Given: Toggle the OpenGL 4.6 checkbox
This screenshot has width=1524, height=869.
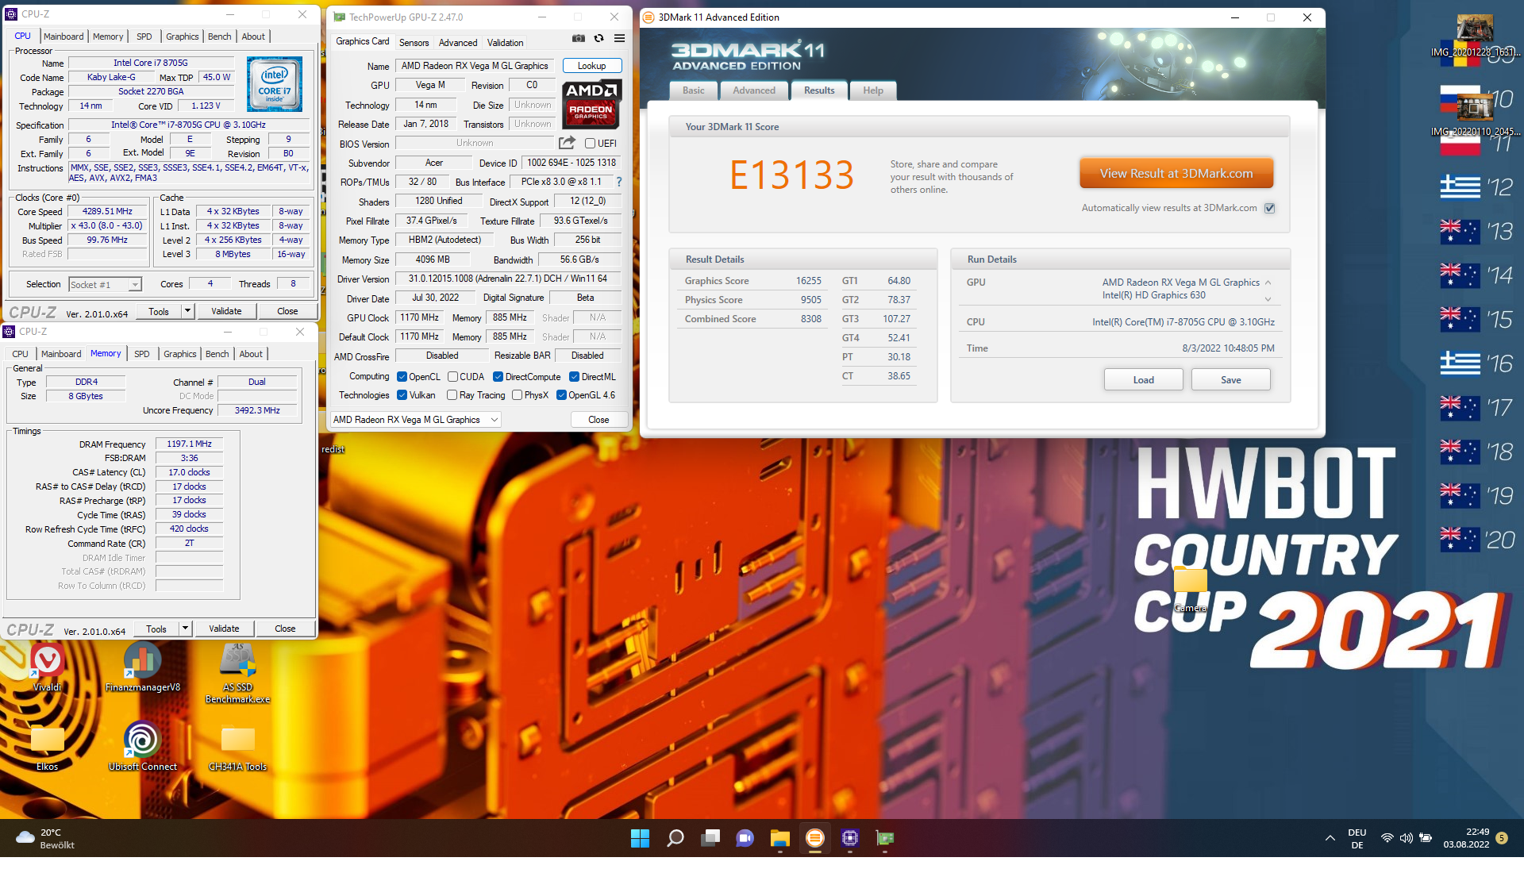Looking at the screenshot, I should pos(561,395).
